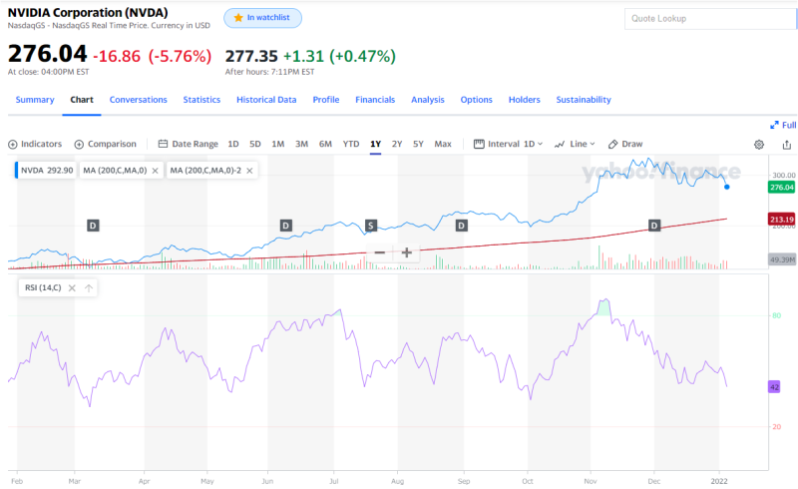Expand the Interval 1D dropdown
798x489 pixels.
coord(508,144)
